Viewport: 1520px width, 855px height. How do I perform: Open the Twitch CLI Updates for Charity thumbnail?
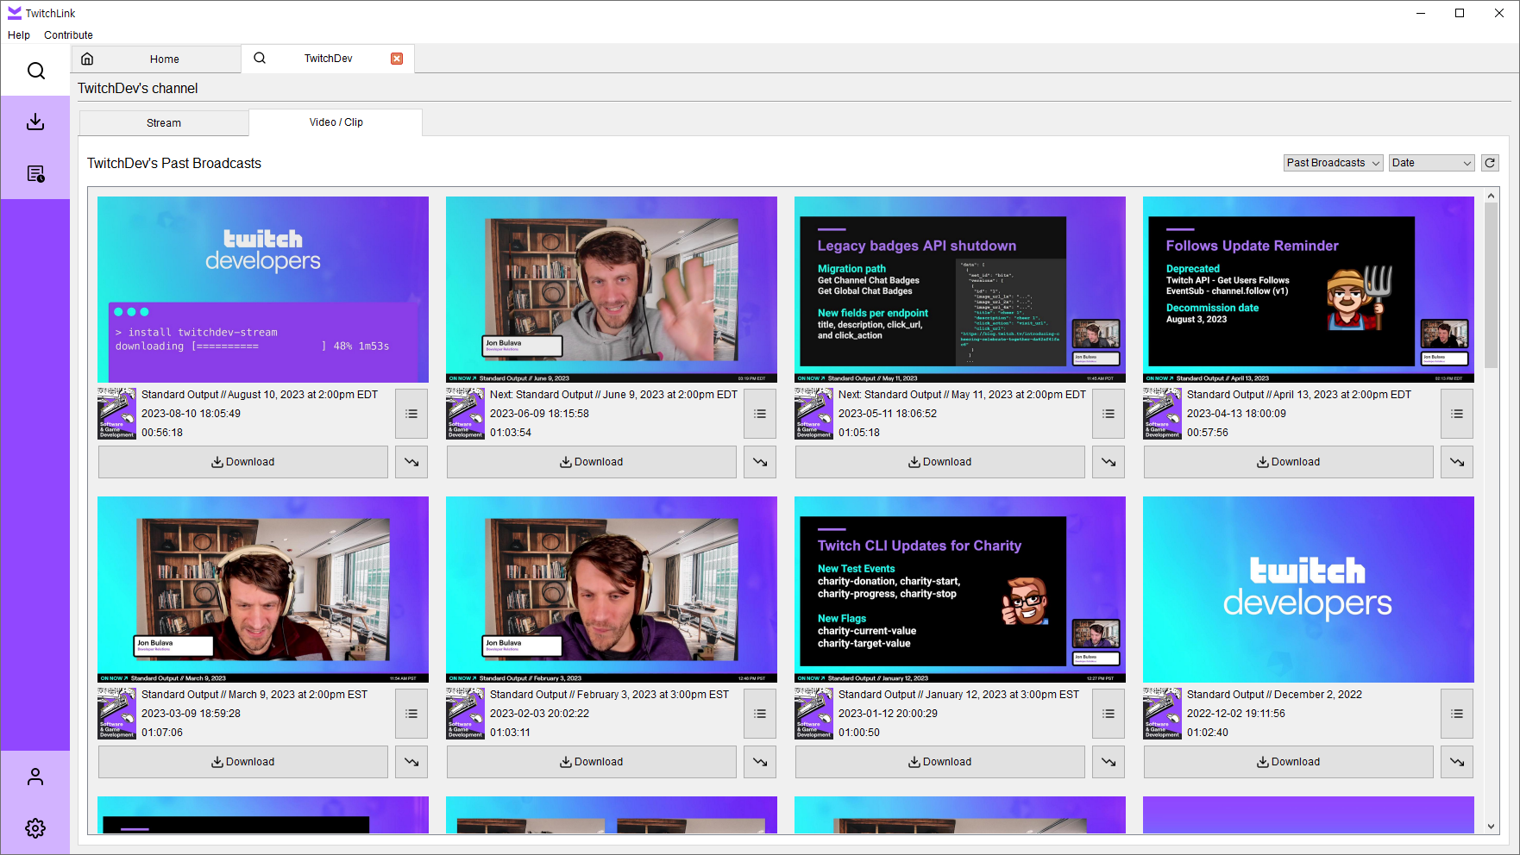point(960,590)
